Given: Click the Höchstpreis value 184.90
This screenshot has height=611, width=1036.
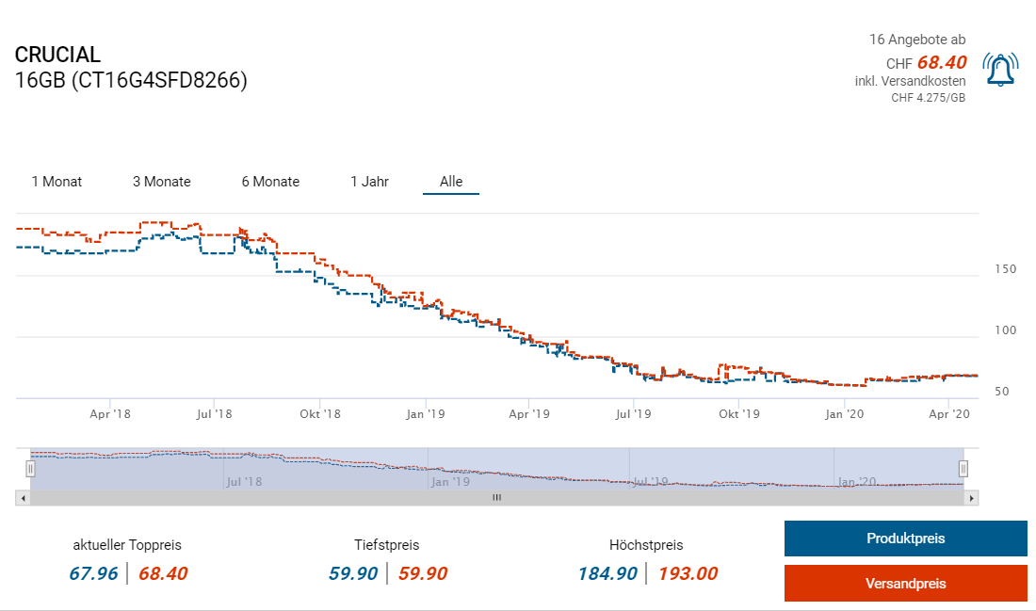Looking at the screenshot, I should tap(607, 573).
